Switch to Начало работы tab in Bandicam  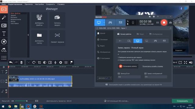tap(124, 34)
